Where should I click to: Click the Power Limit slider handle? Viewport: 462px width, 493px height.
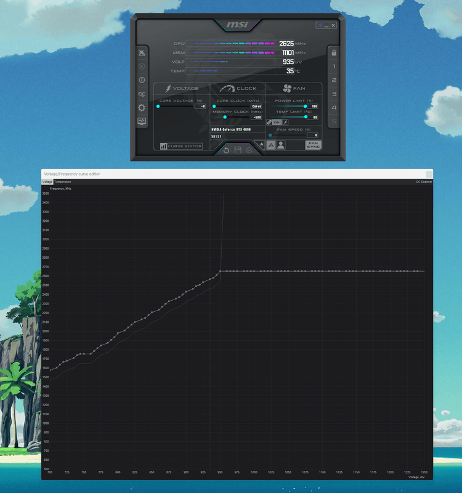(x=305, y=106)
